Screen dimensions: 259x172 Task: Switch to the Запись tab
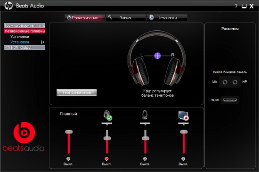tap(126, 18)
